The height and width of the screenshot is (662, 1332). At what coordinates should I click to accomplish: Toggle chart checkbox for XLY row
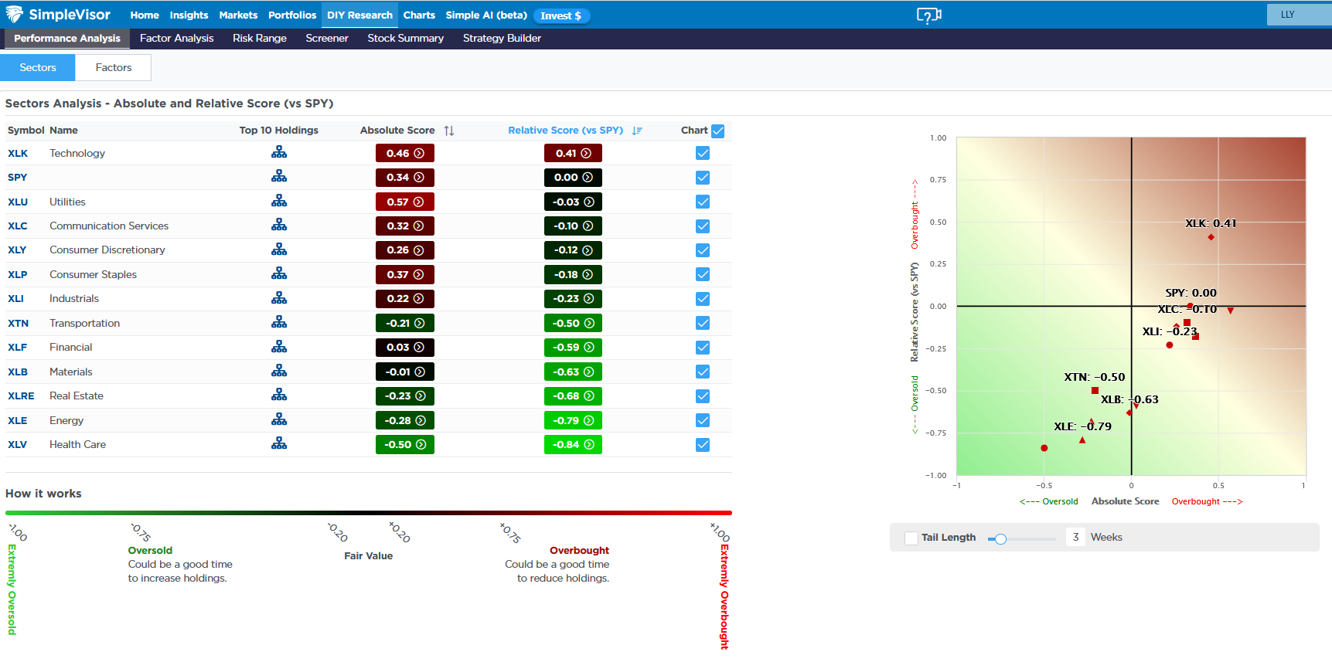(x=703, y=250)
